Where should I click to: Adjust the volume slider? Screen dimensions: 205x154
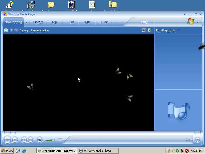[53, 140]
